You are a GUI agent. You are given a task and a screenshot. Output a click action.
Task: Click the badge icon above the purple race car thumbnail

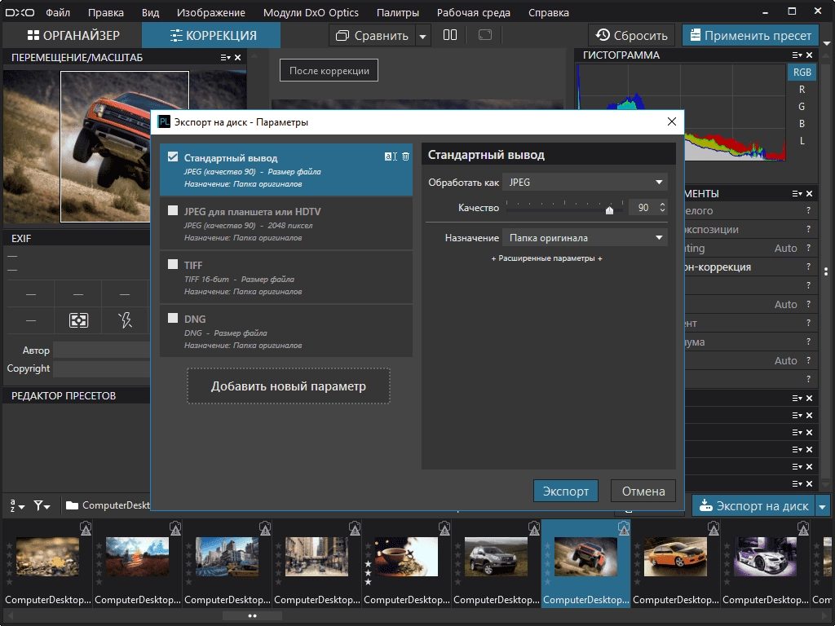pyautogui.click(x=803, y=528)
